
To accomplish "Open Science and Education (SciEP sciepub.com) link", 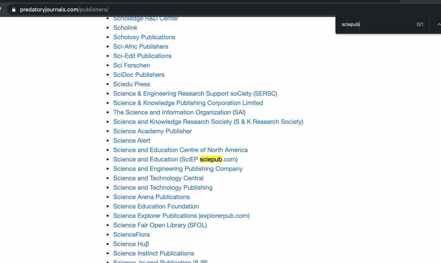I will coord(175,159).
